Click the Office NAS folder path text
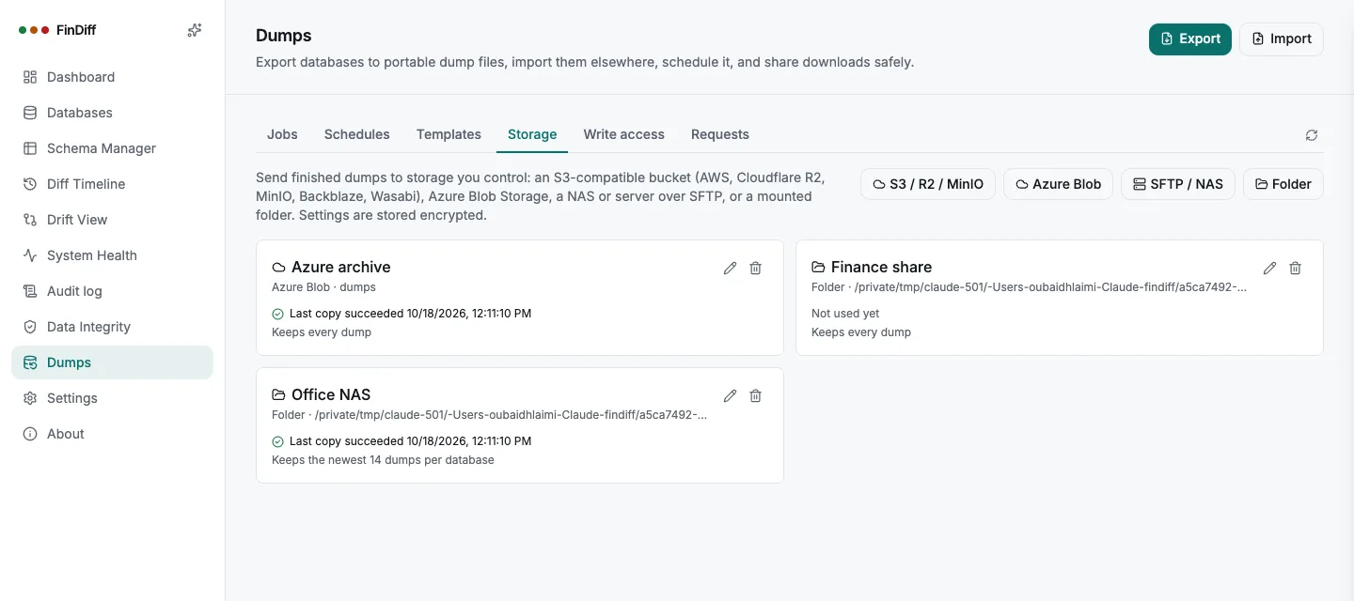 pos(489,415)
